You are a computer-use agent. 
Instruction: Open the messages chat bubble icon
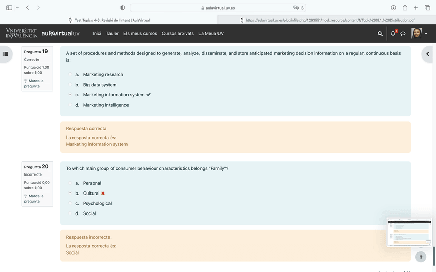(403, 34)
